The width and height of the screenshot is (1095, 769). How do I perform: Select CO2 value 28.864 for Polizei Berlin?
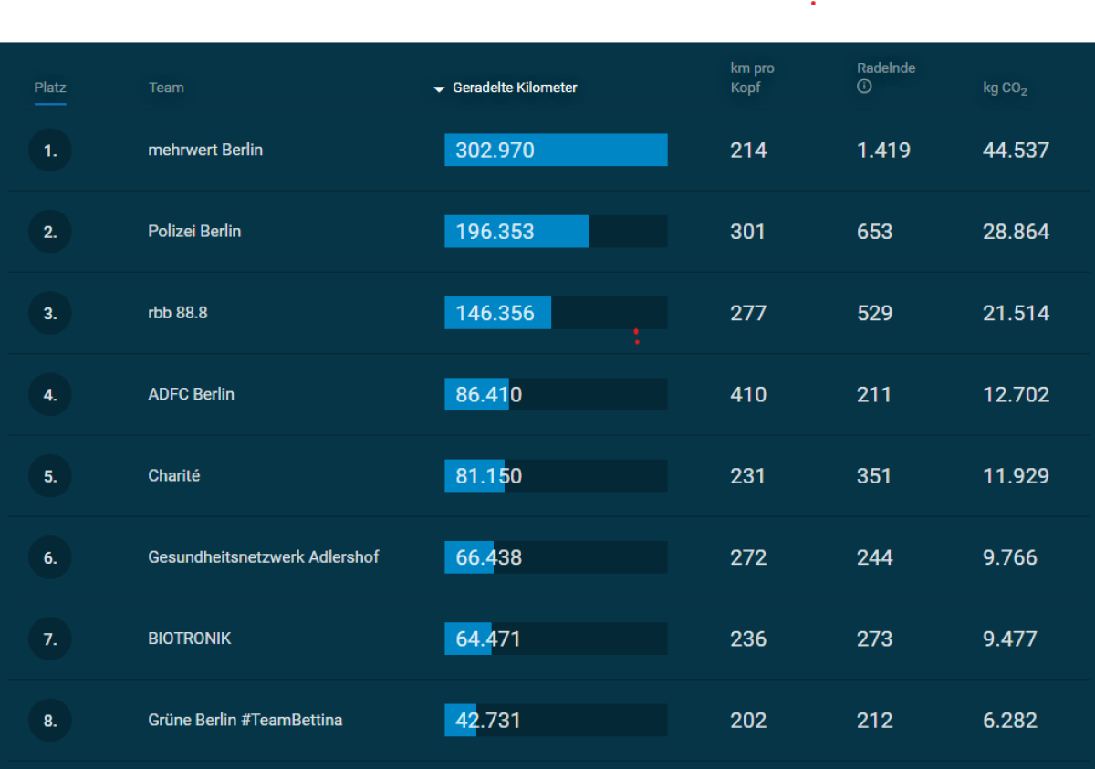point(1017,232)
